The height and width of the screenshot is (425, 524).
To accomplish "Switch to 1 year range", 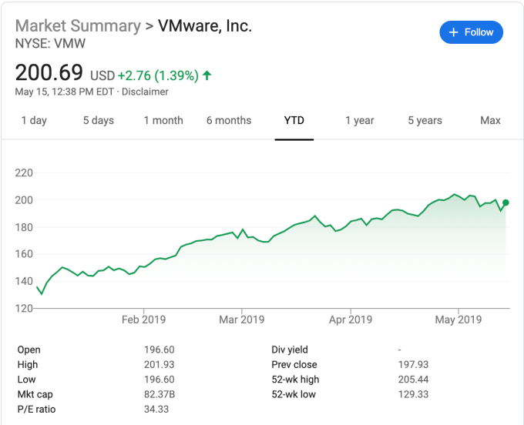I will (360, 120).
